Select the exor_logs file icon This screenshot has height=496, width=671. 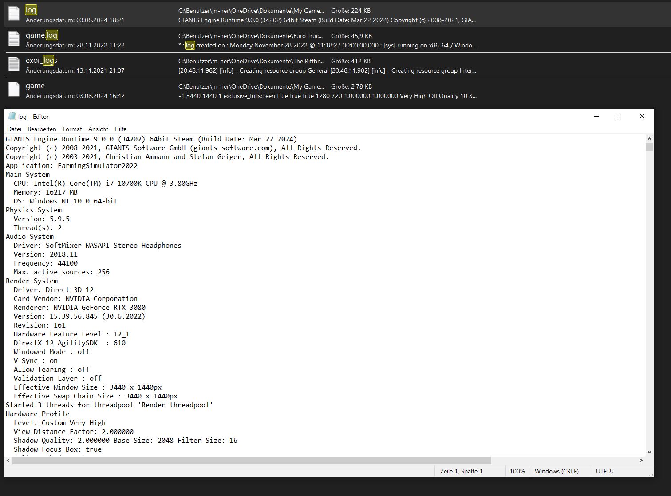click(14, 64)
